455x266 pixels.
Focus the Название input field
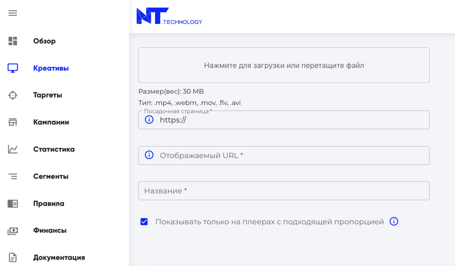click(x=284, y=191)
